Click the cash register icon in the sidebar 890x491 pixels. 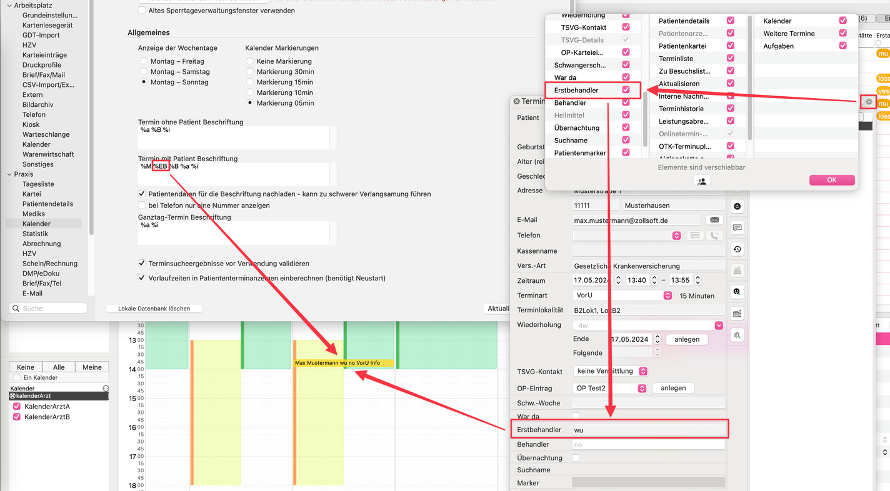coord(737,270)
